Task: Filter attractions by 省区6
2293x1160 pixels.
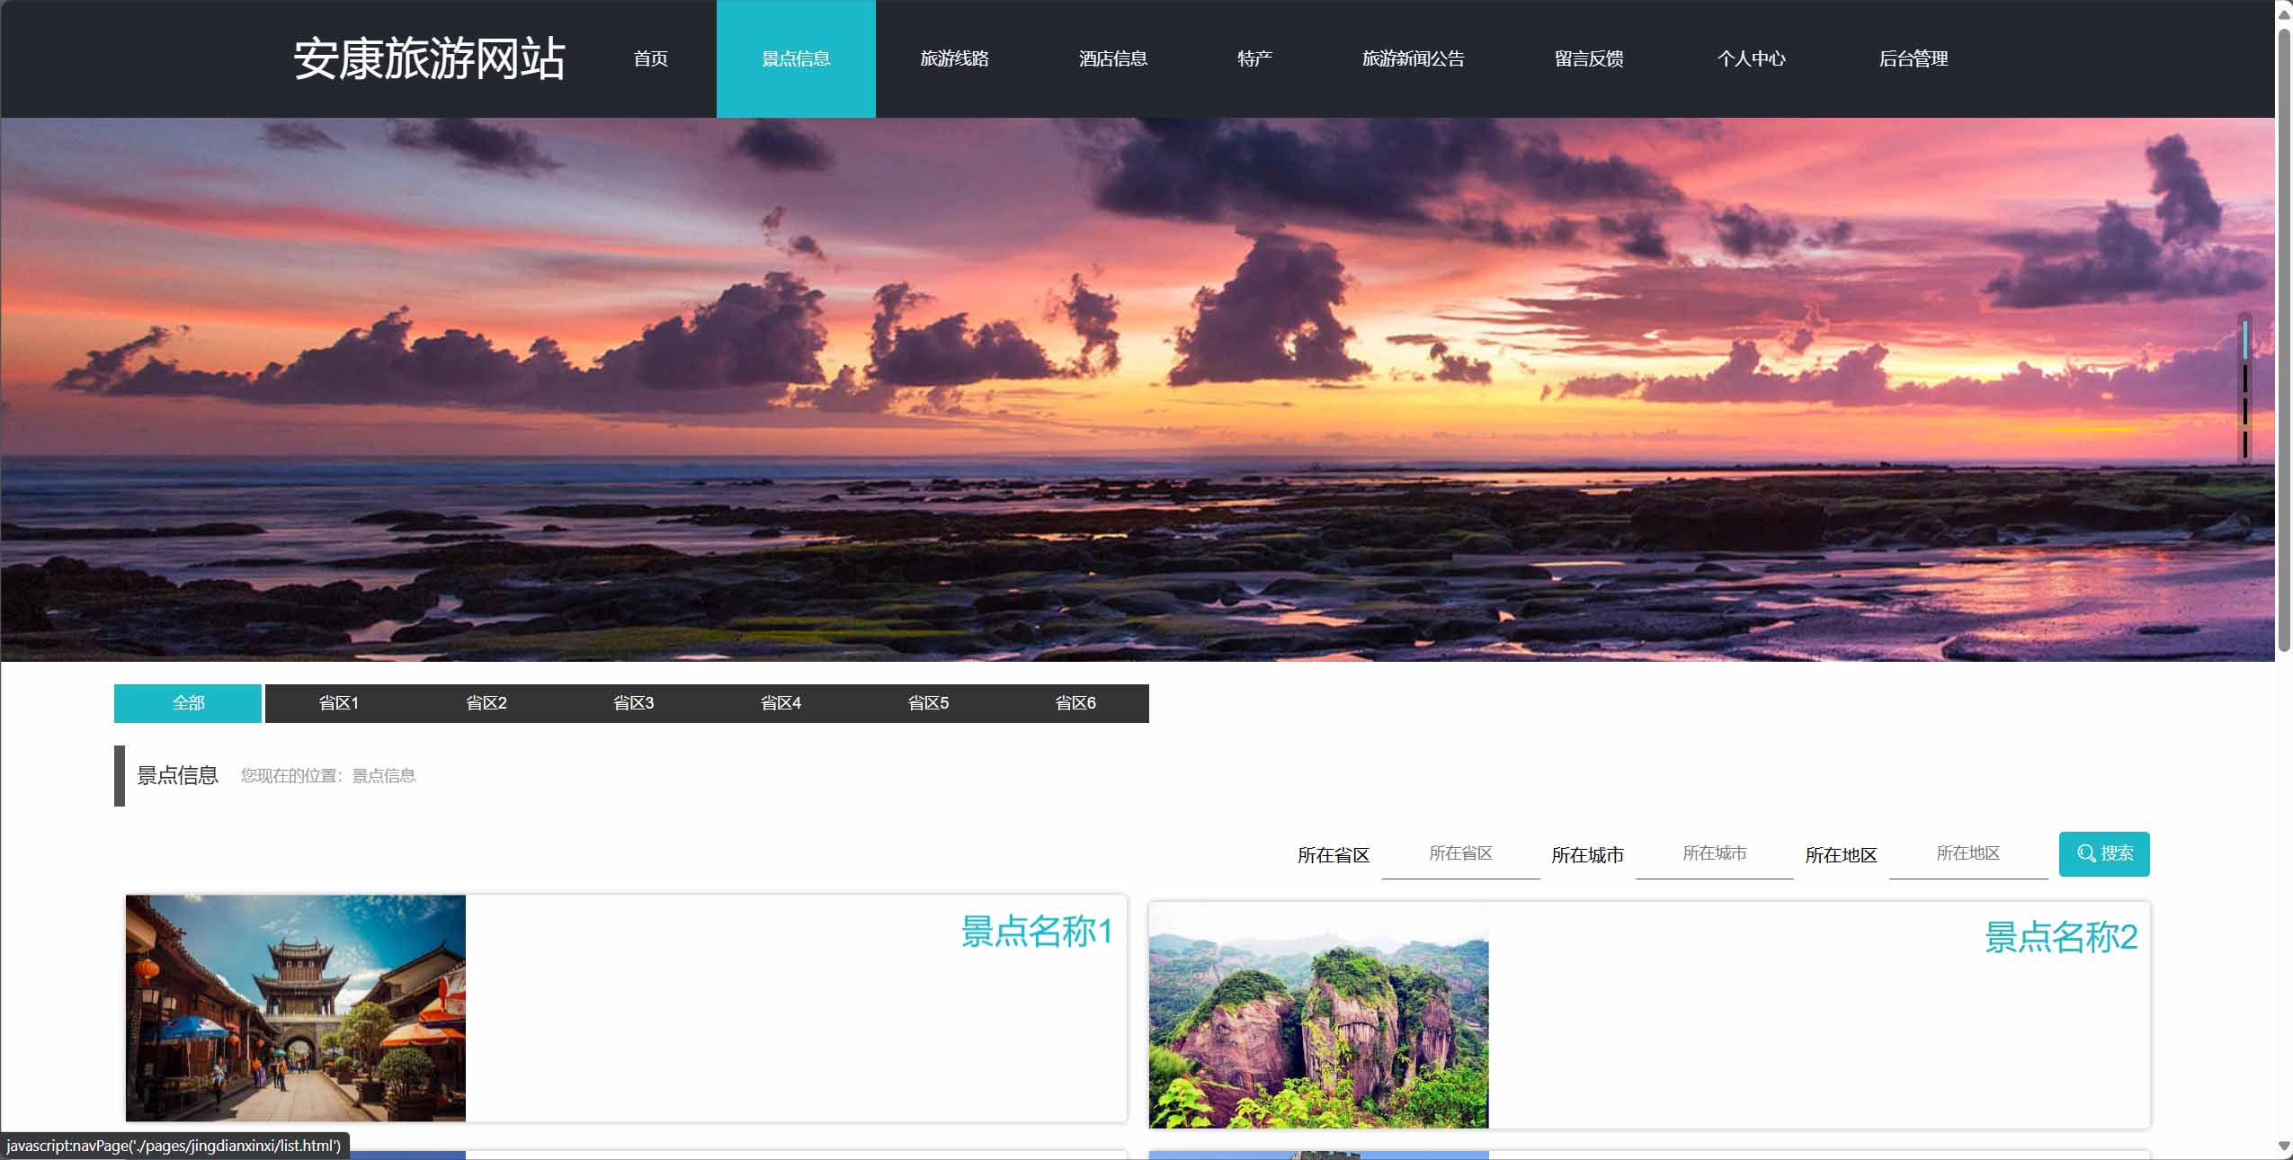Action: [x=1075, y=703]
